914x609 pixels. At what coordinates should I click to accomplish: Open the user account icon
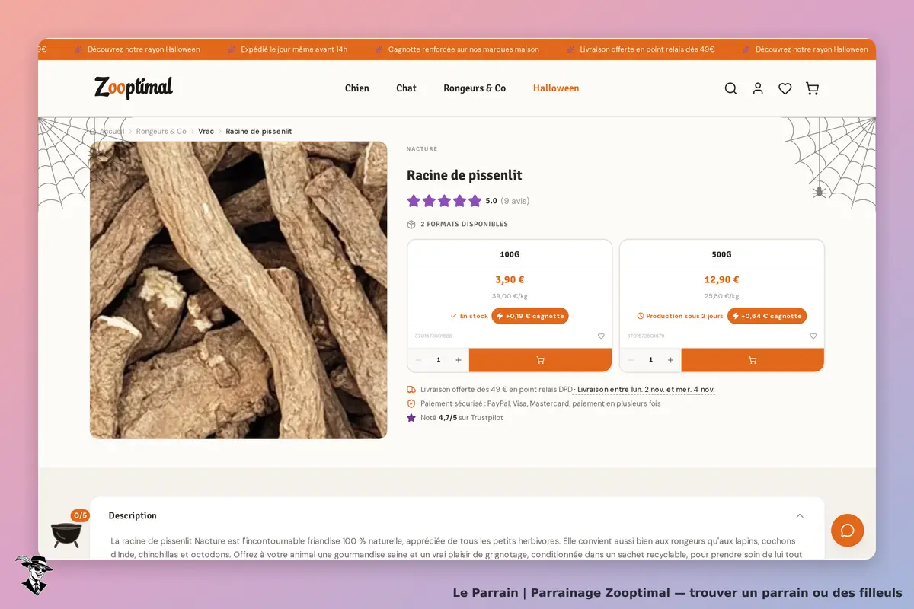point(758,88)
